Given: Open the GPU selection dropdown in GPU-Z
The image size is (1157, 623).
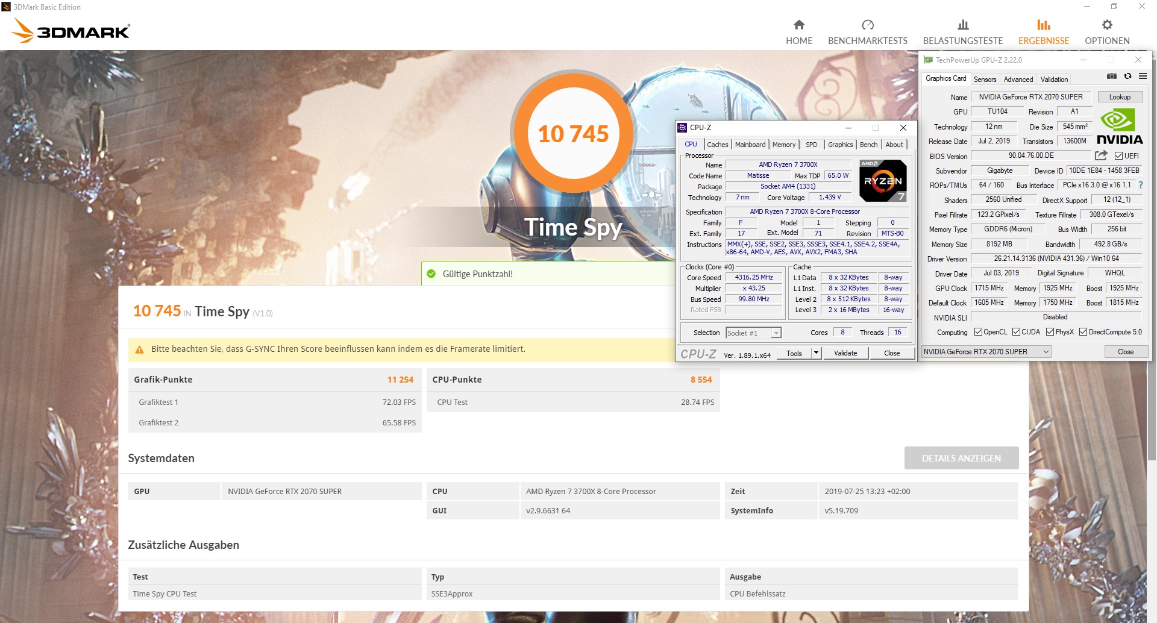Looking at the screenshot, I should tap(986, 352).
